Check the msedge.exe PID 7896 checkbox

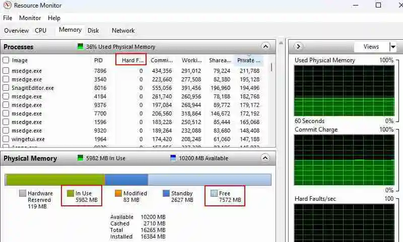click(x=6, y=71)
